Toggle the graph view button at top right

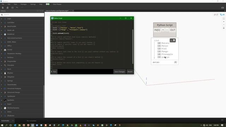[x=216, y=14]
